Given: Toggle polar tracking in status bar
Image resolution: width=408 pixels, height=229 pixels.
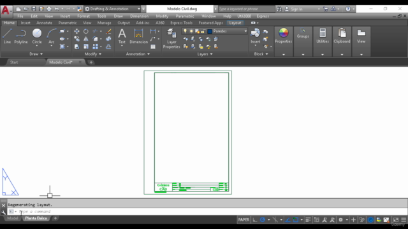Looking at the screenshot, I should coord(263,220).
